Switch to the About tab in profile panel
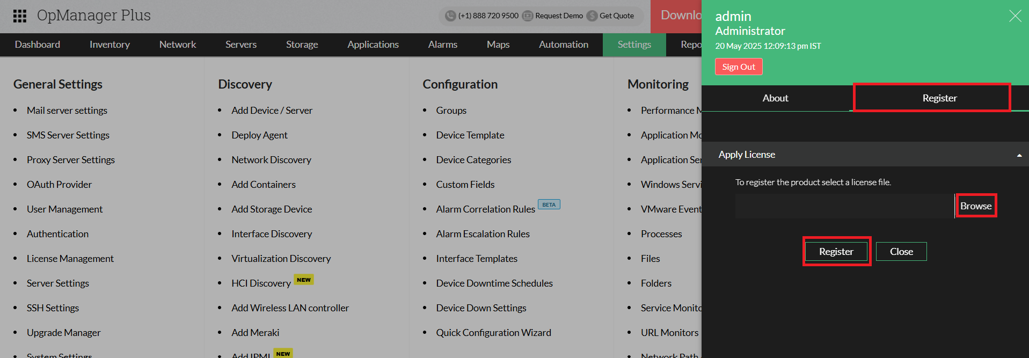Screen dimensions: 1029x358 click(776, 98)
